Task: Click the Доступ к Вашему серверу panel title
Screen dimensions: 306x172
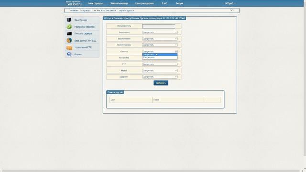Action: coord(144,18)
